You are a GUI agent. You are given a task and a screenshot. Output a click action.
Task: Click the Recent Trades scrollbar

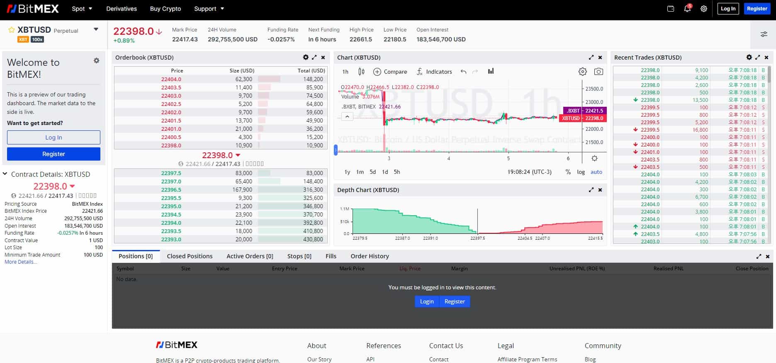tap(770, 75)
